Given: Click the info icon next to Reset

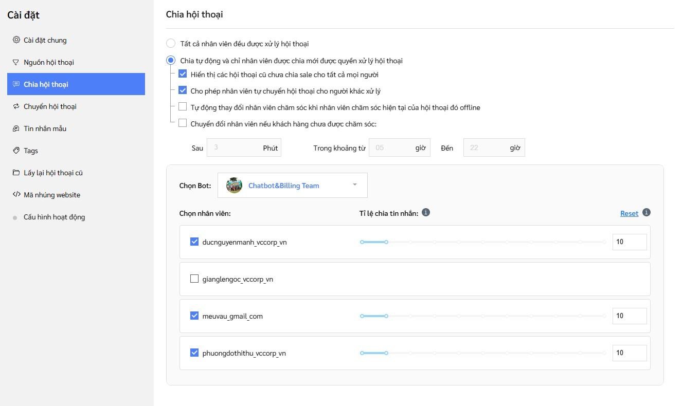Looking at the screenshot, I should click(x=647, y=212).
